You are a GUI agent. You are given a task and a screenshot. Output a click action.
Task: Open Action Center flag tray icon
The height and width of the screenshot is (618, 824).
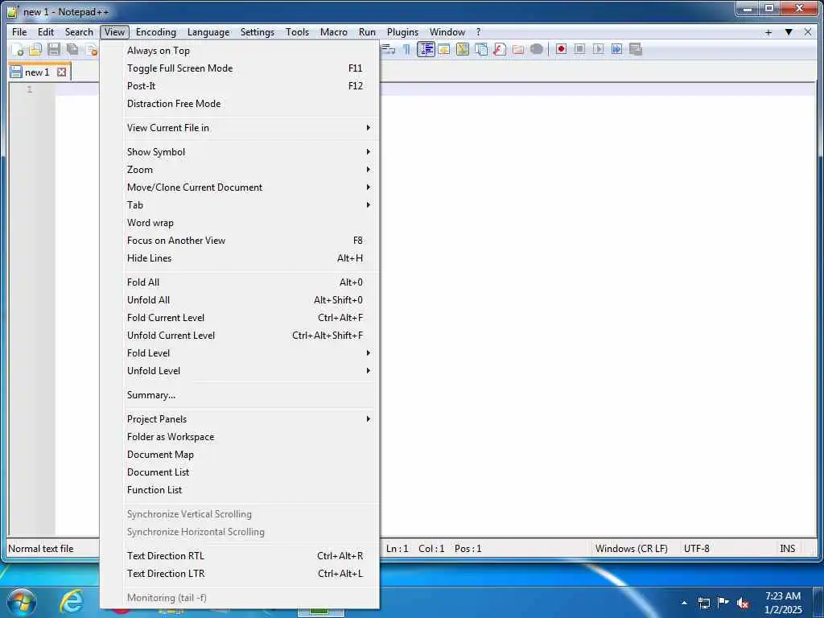tap(723, 602)
